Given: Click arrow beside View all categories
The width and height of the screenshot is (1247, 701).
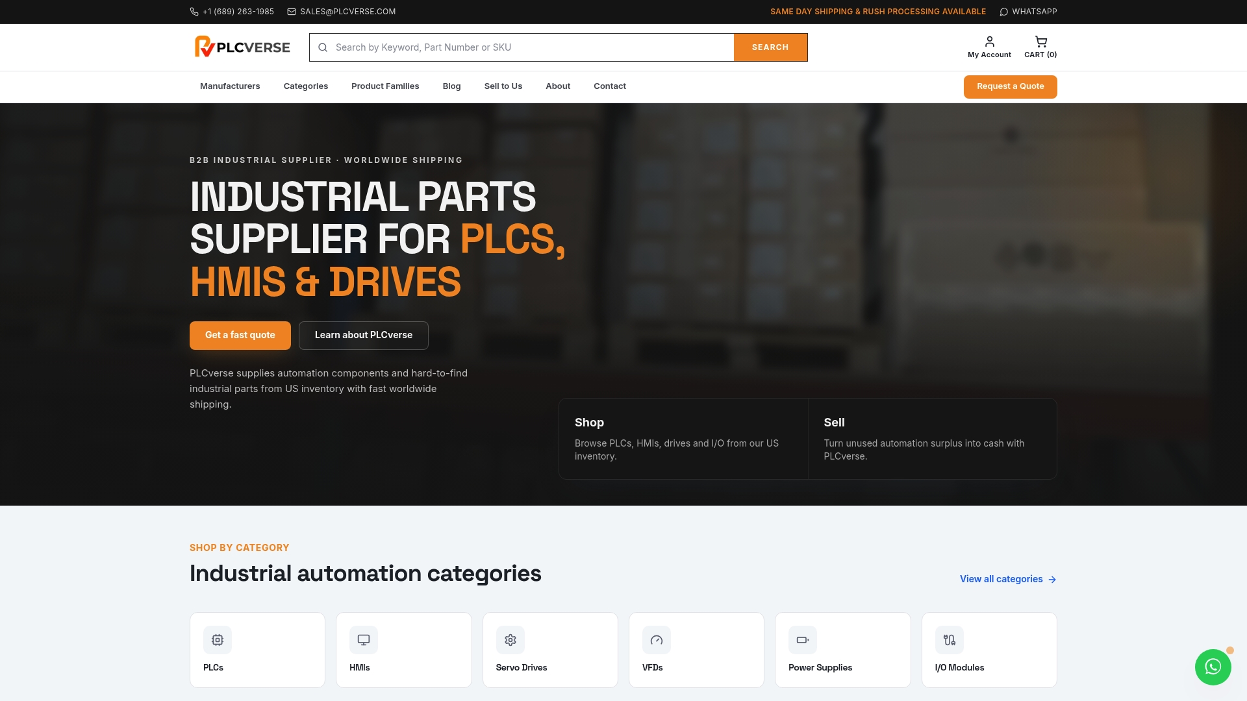Looking at the screenshot, I should (1052, 580).
